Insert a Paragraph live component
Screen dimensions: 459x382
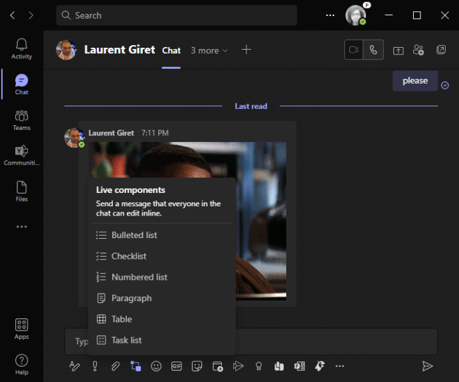tap(162, 298)
